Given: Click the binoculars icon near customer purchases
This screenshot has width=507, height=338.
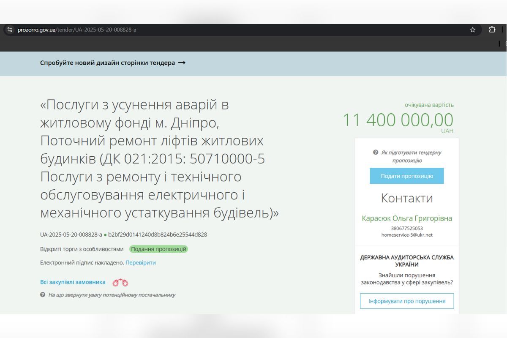Looking at the screenshot, I should click(120, 283).
